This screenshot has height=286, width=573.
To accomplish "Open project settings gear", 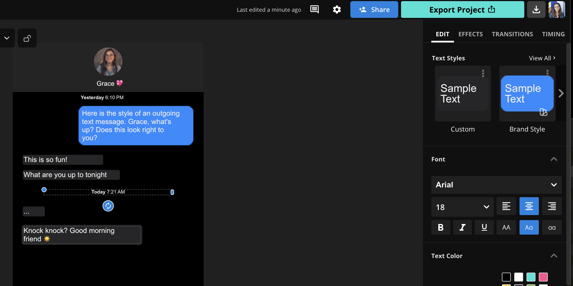I will click(x=337, y=9).
